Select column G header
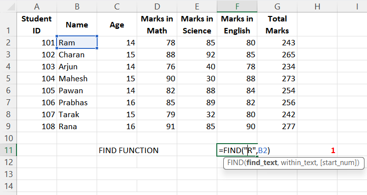The width and height of the screenshot is (367, 195). point(277,6)
